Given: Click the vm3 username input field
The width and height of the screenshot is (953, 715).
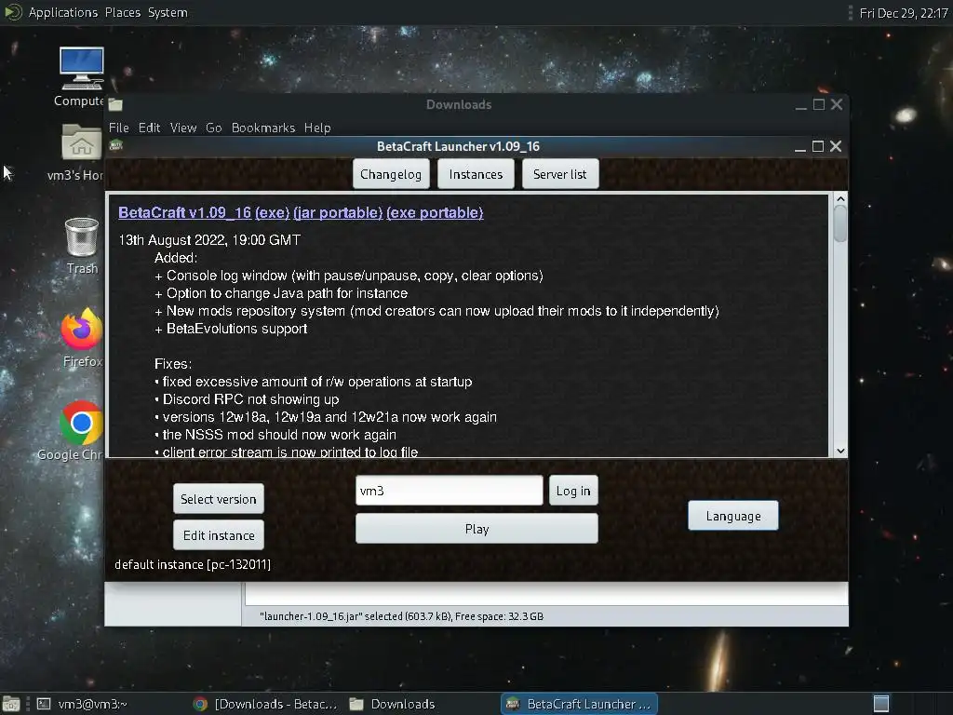Looking at the screenshot, I should click(450, 491).
